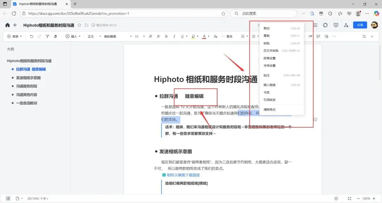Decrease font size with A- icon
382x203 pixels.
pyautogui.click(x=158, y=36)
